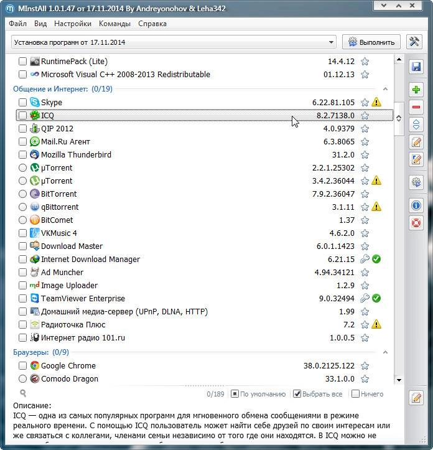Open the Файл menu

(x=18, y=24)
